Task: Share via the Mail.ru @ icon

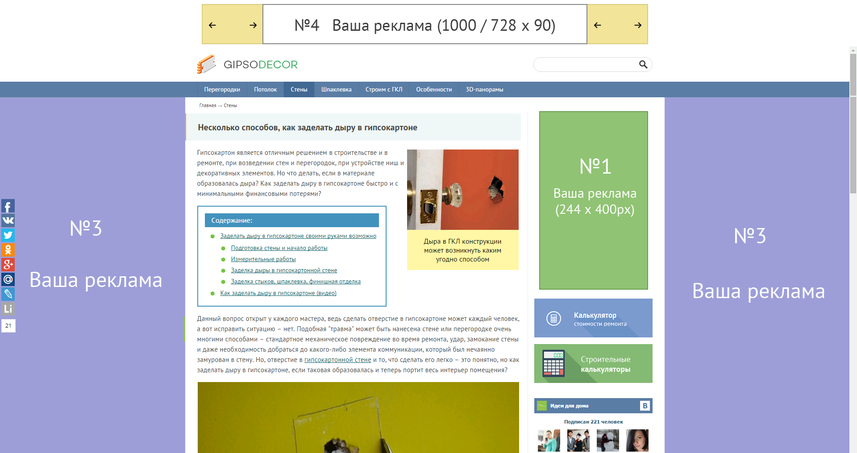Action: [8, 279]
